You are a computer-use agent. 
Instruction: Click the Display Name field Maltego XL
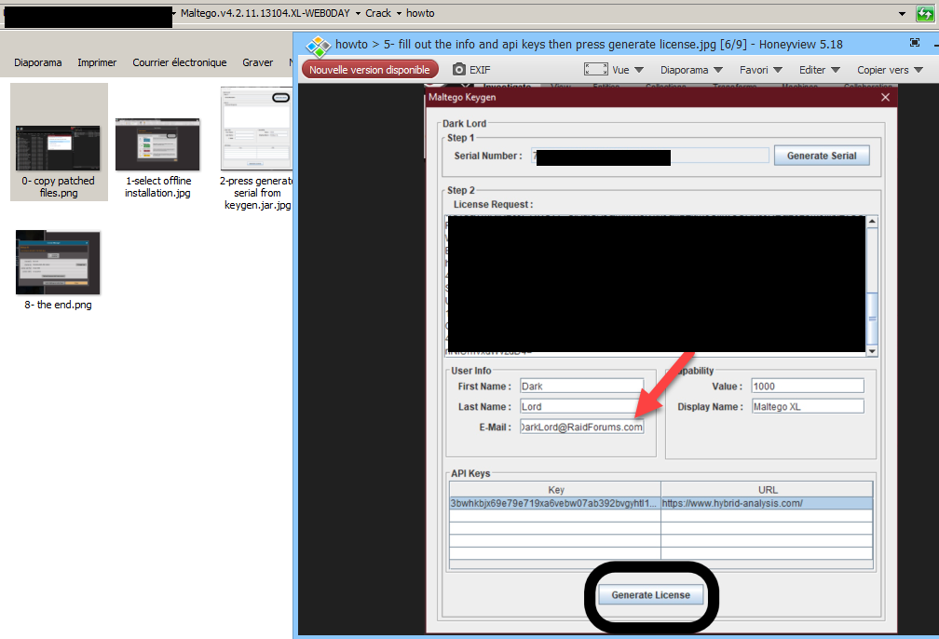tap(808, 407)
